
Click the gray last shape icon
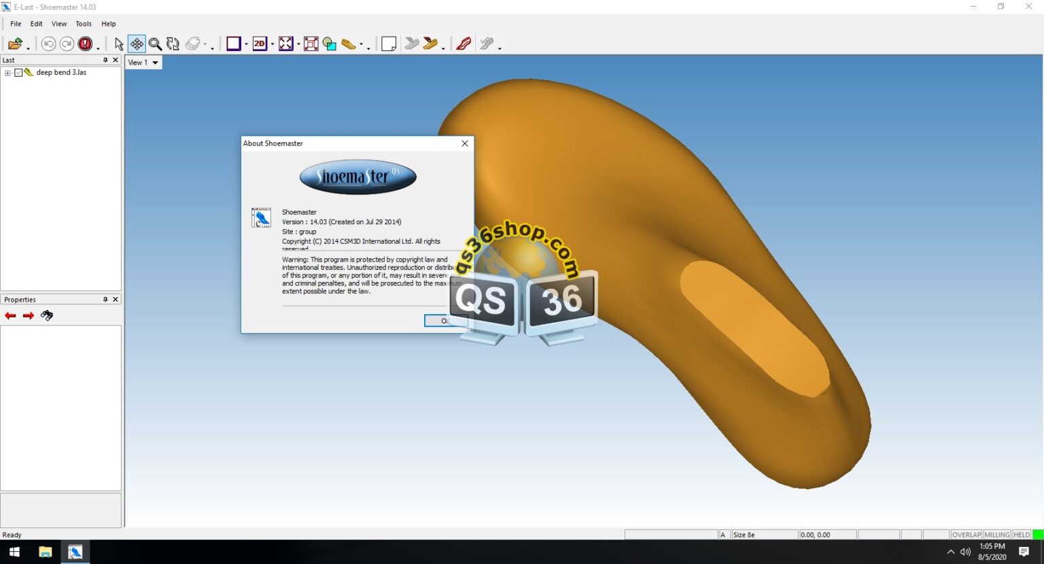412,44
